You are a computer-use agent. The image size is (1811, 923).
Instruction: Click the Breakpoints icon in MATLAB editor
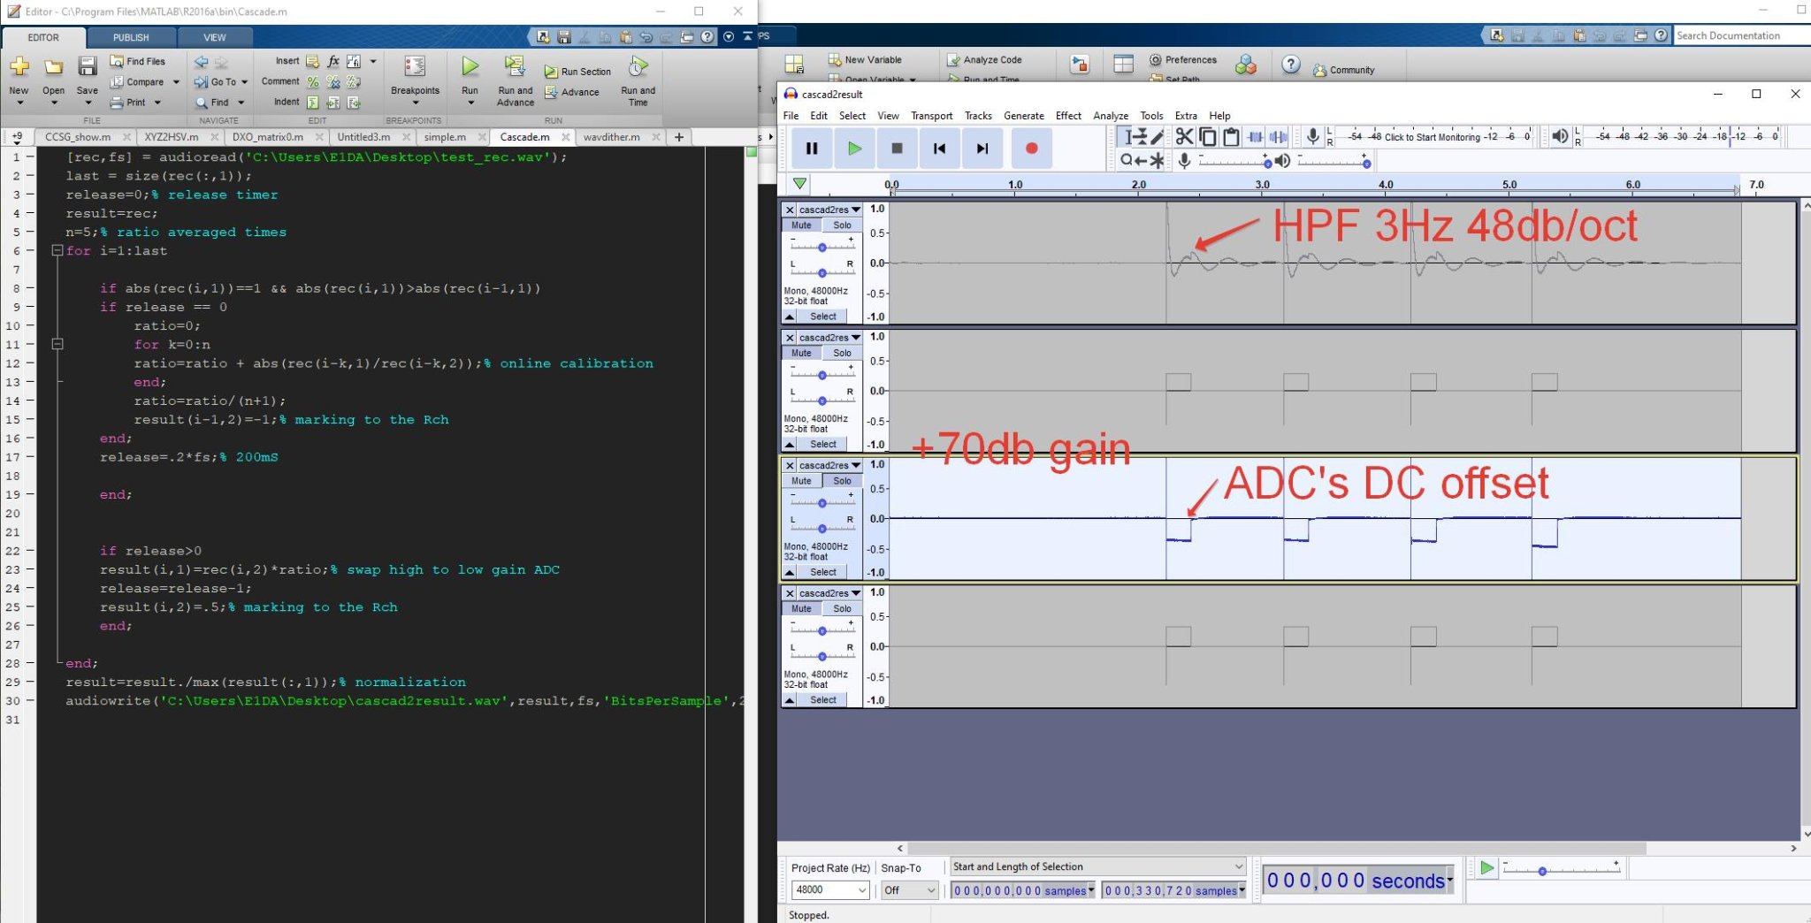415,66
